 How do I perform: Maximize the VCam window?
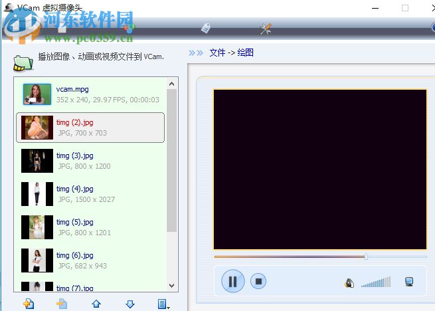(x=405, y=8)
